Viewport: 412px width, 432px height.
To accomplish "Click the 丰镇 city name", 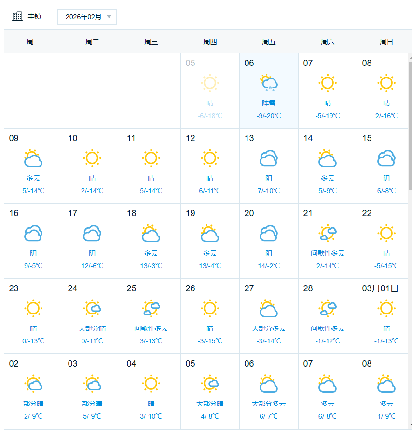I will [34, 16].
